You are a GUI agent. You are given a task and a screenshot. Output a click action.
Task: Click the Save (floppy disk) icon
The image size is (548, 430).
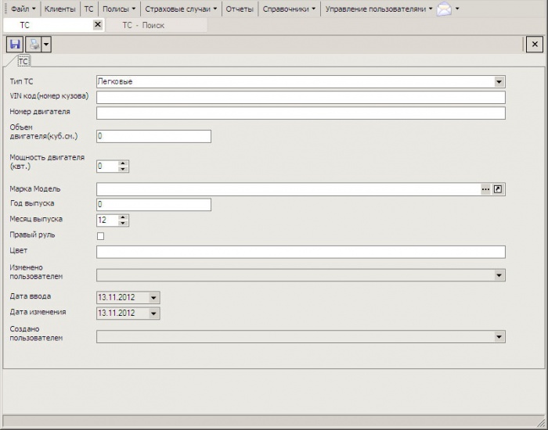click(14, 45)
